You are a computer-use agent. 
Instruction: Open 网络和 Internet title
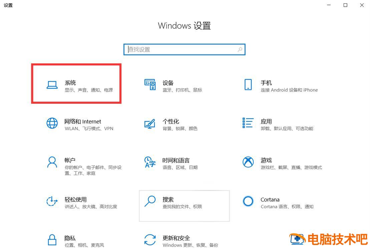coord(83,121)
